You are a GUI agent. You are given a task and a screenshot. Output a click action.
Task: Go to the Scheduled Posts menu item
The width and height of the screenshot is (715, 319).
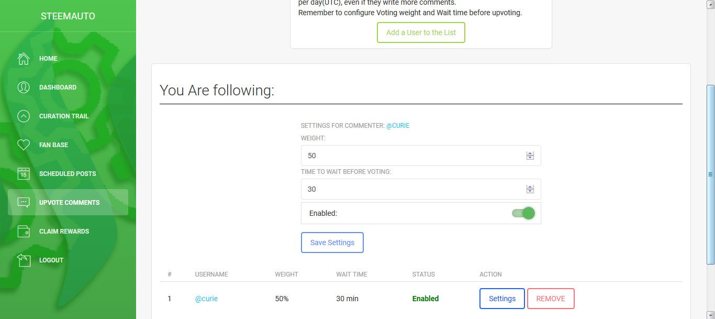(68, 174)
